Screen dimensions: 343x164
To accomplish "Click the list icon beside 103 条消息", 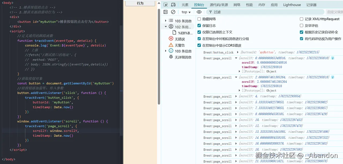I will [x=171, y=21].
